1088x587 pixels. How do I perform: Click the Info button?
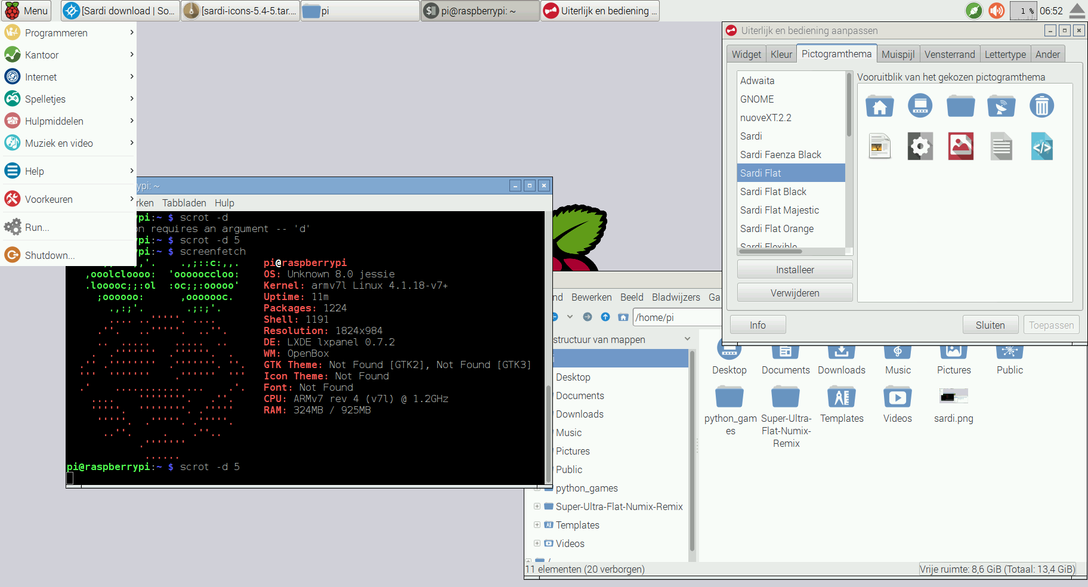pos(758,325)
